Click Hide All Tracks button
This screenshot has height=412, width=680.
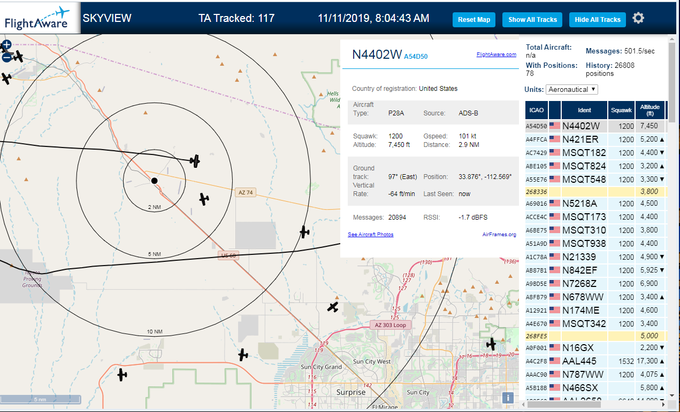pyautogui.click(x=597, y=20)
